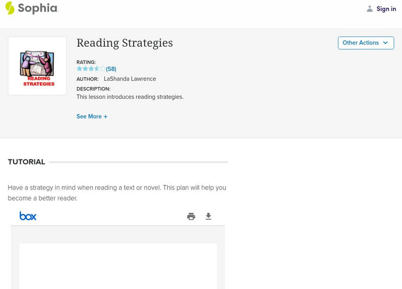Click the Reading Strategies page title
402x289 pixels.
coord(125,43)
